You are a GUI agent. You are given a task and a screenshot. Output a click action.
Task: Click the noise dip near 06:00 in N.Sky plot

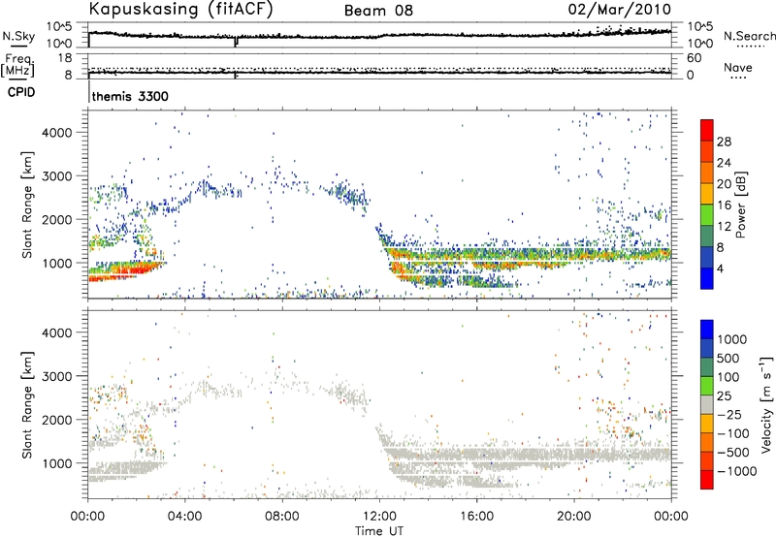coord(236,41)
